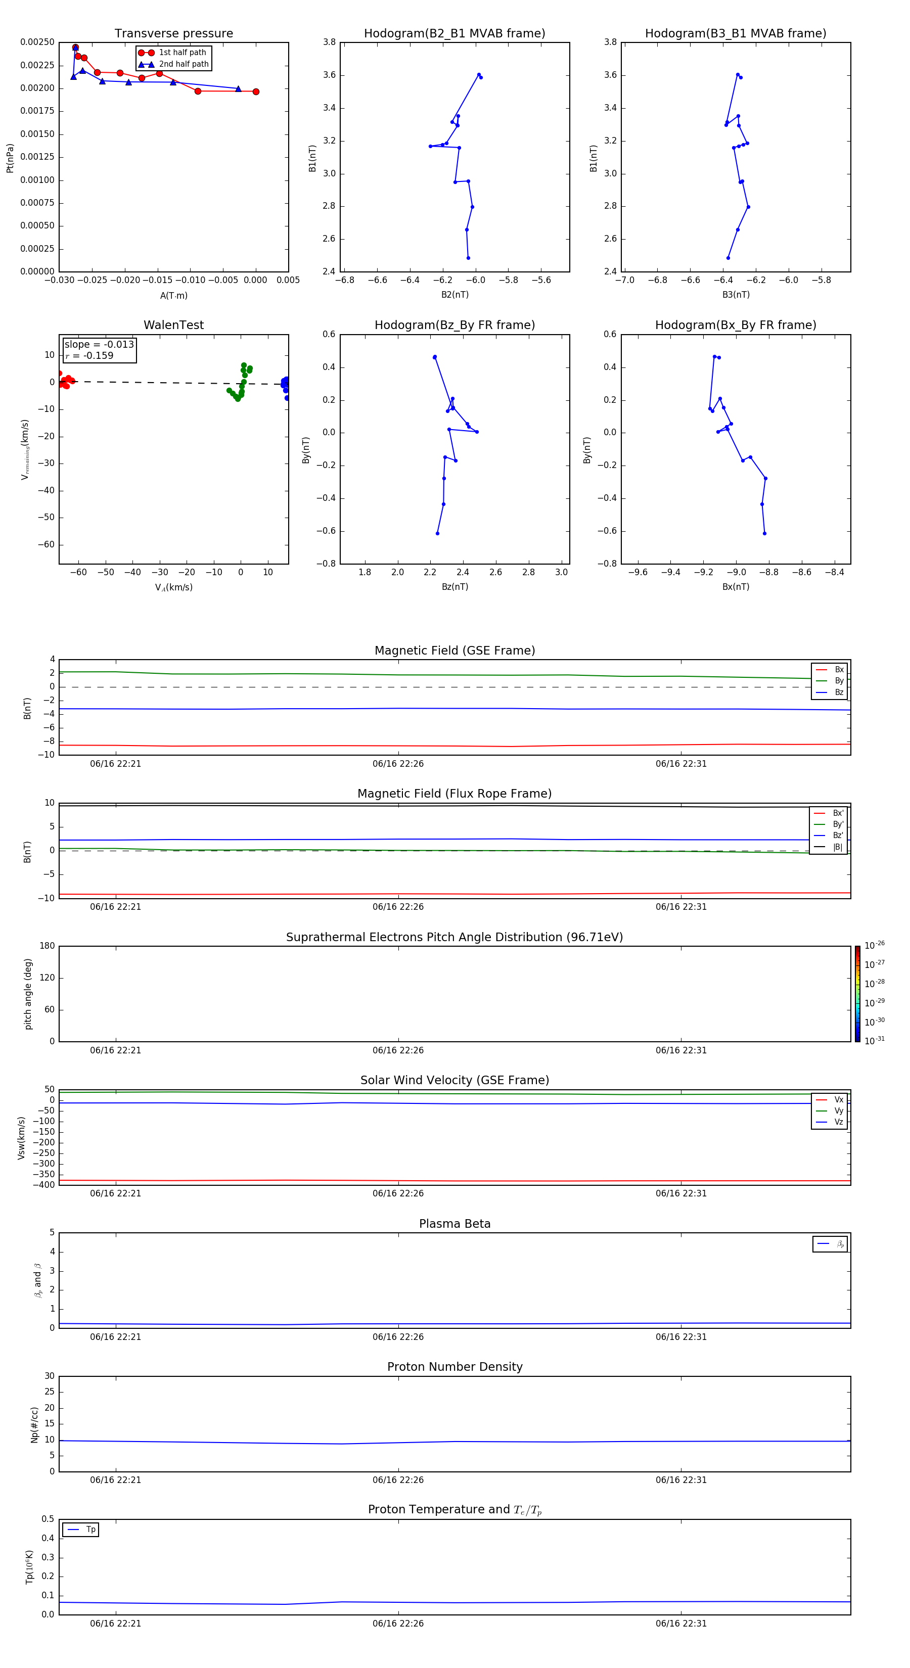
Task: Click the 'B3(nT)' x-axis label
Action: coord(736,295)
